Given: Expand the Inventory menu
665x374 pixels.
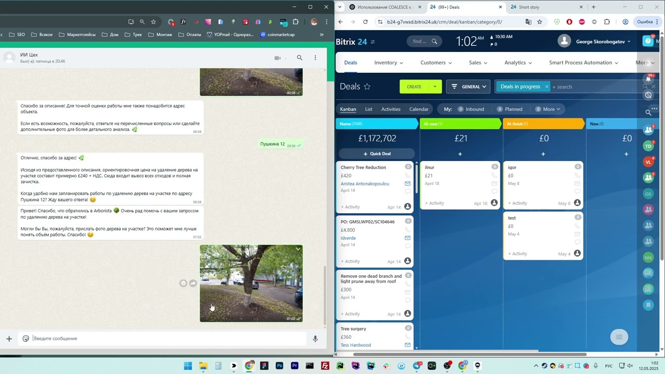Looking at the screenshot, I should tap(389, 63).
